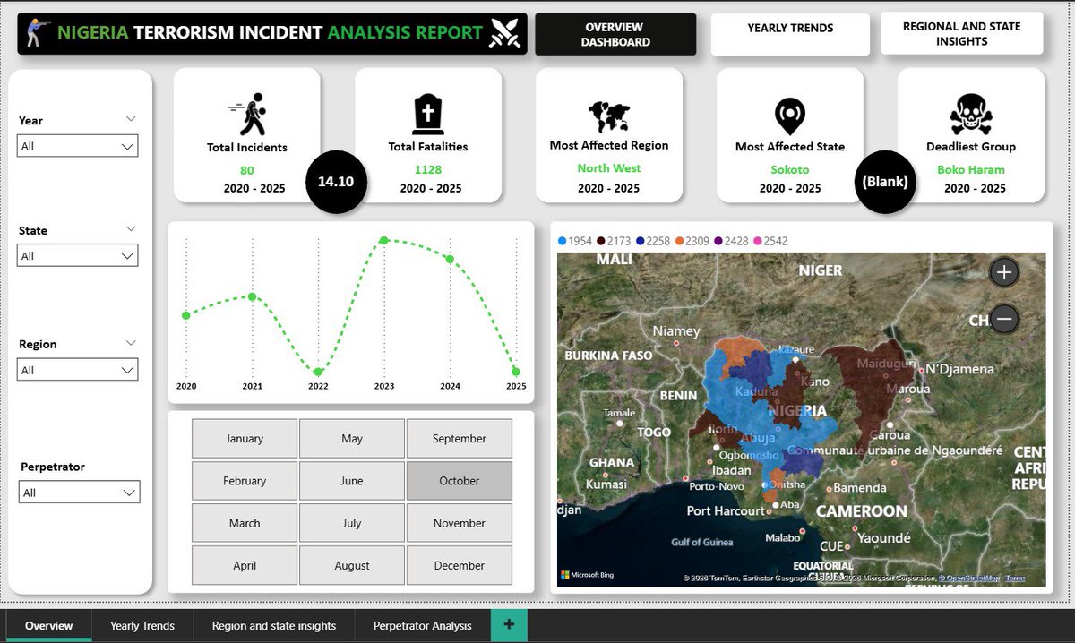
Task: Click the 2025 data point on line chart
Action: pos(515,371)
